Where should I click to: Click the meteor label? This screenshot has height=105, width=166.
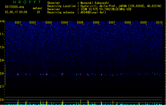pyautogui.click(x=37, y=8)
